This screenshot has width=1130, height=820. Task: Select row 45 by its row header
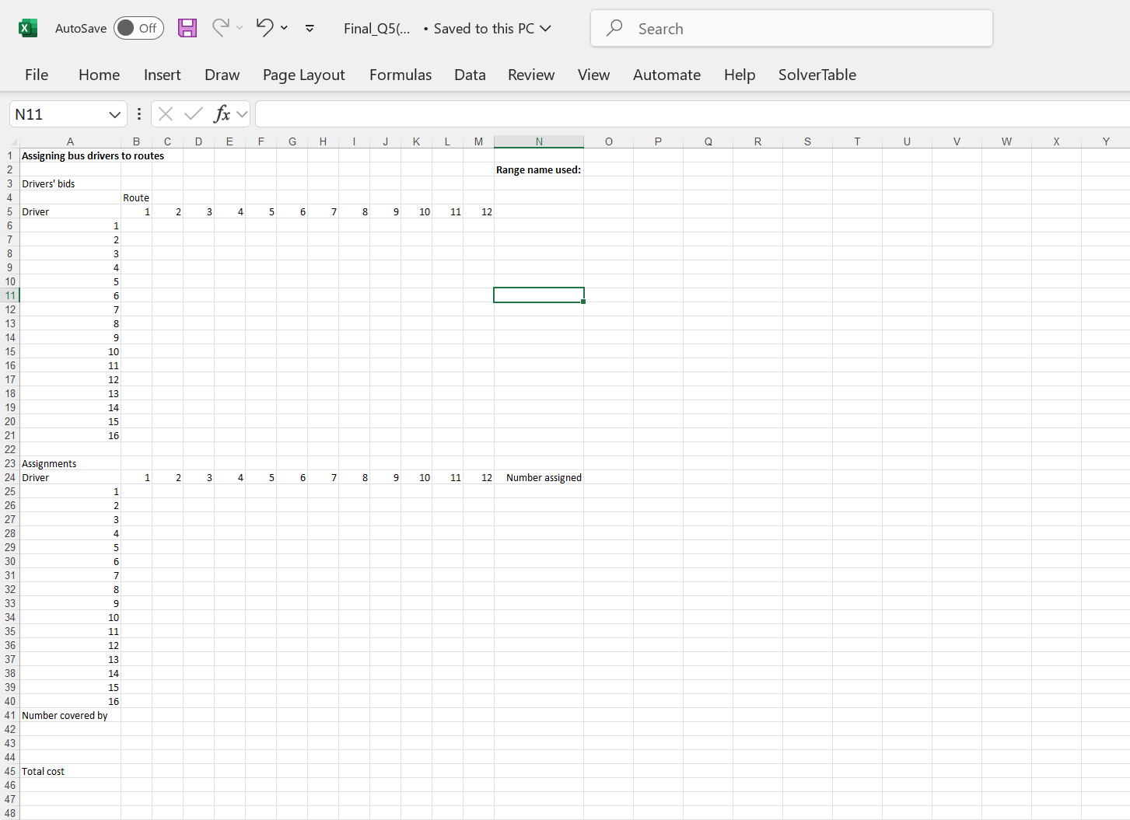point(10,771)
